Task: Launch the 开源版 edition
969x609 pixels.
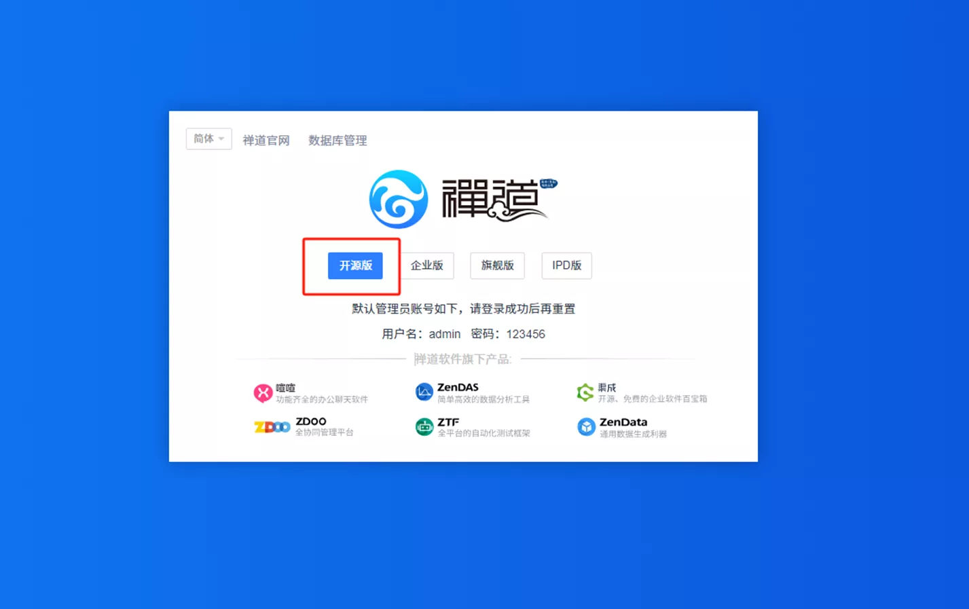Action: (x=355, y=265)
